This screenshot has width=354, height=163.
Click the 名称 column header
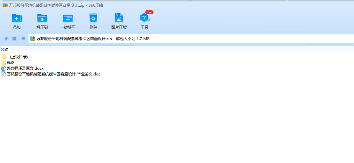pos(4,49)
